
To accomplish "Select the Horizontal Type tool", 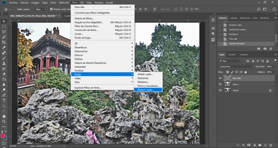I will (x=4, y=100).
